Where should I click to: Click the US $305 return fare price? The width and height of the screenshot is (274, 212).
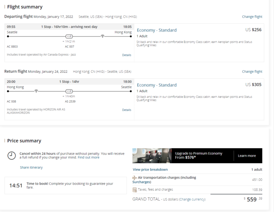click(254, 85)
